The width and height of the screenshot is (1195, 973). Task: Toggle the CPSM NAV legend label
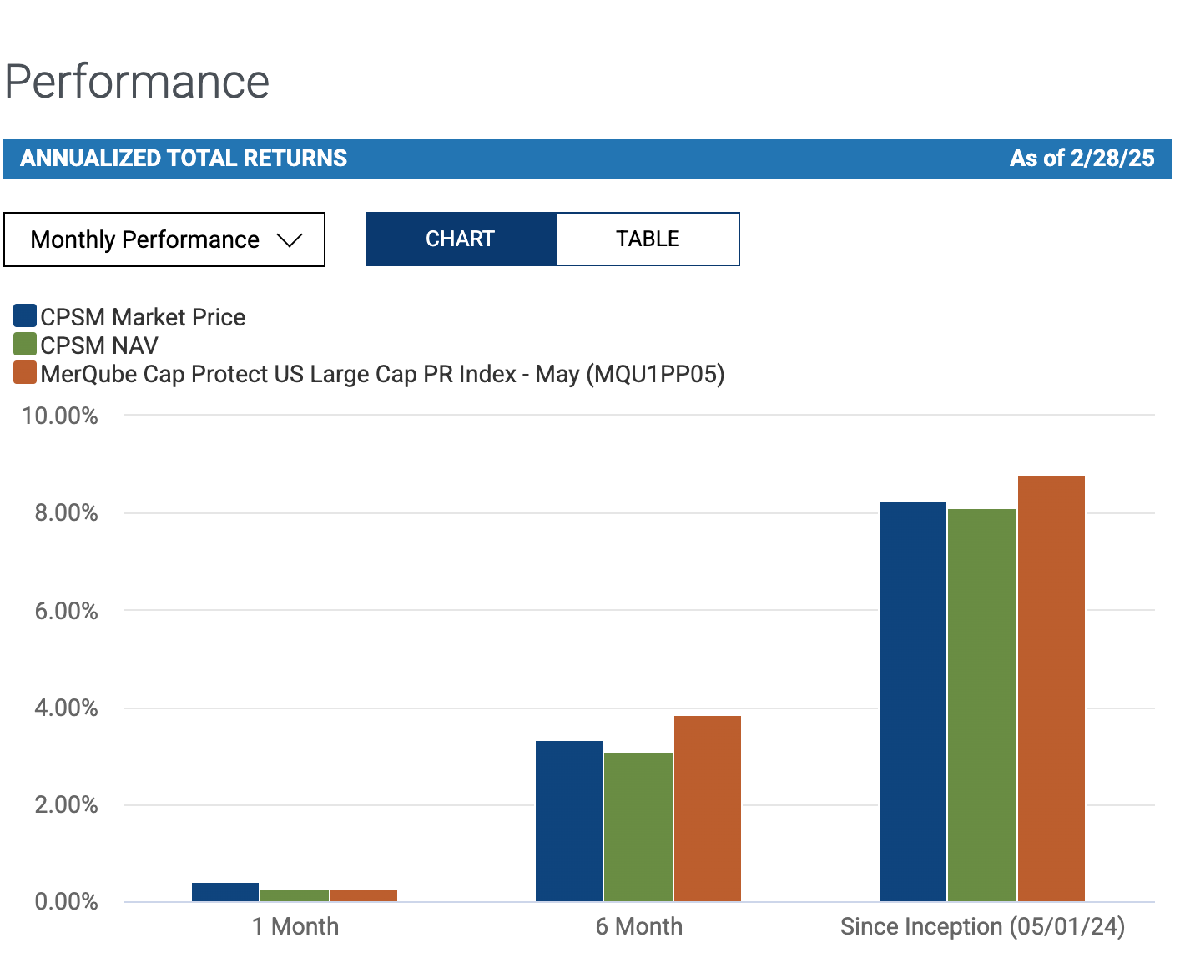click(x=99, y=345)
